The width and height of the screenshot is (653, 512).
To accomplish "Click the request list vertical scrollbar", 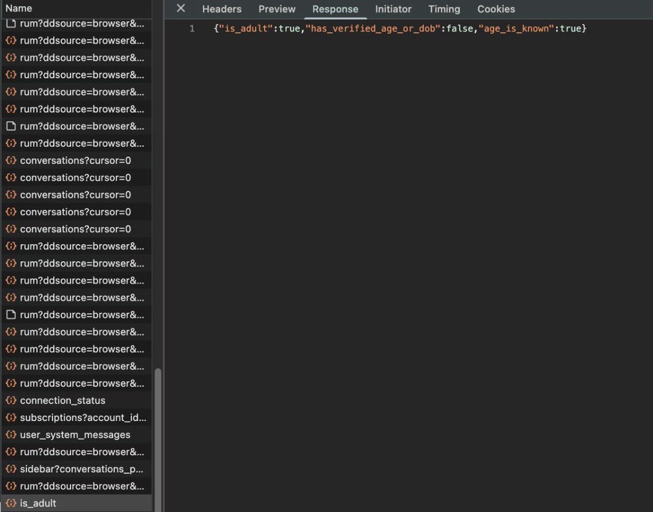I will pyautogui.click(x=158, y=440).
